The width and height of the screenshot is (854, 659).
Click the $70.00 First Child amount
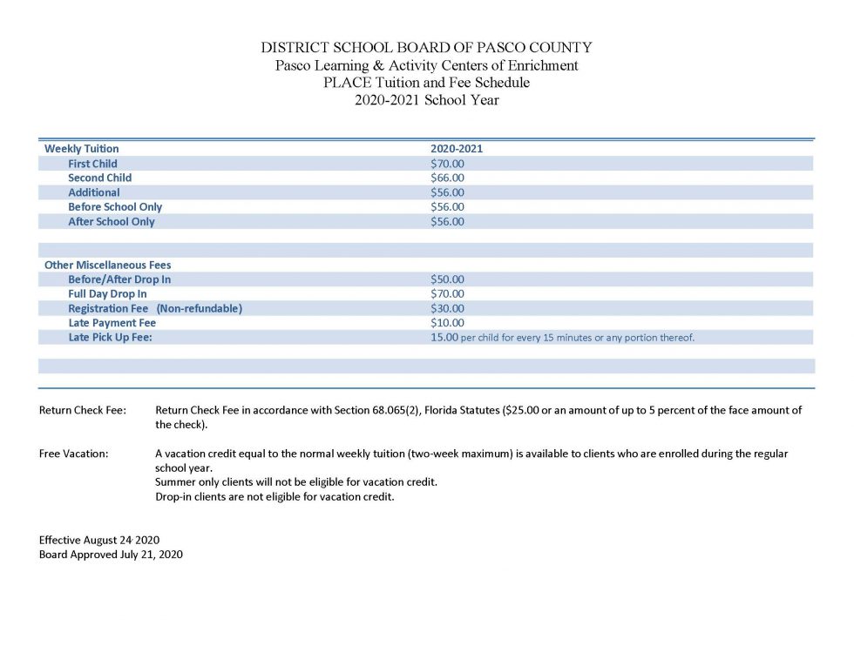pyautogui.click(x=448, y=163)
